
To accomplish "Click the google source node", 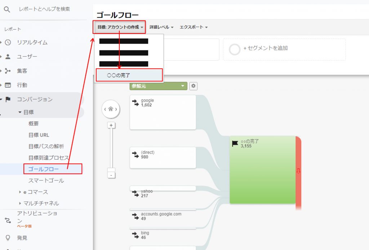I will point(163,112).
